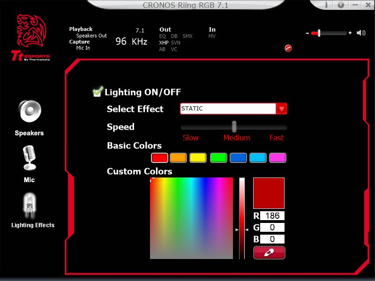Viewport: 375px width, 281px height.
Task: Click the STATIC effect combo box field
Action: (228, 109)
